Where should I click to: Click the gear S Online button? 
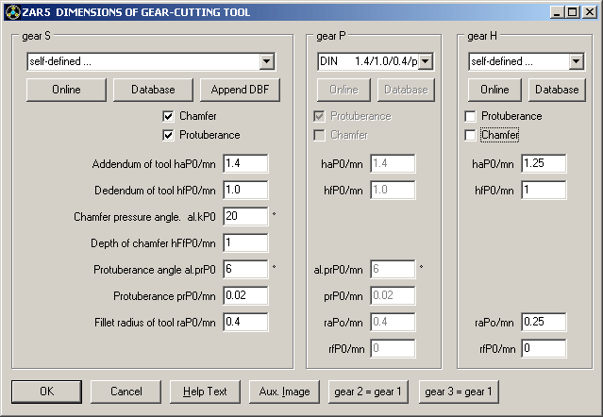66,90
